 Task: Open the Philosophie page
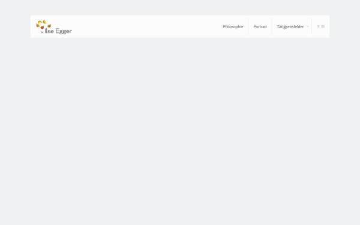(233, 26)
